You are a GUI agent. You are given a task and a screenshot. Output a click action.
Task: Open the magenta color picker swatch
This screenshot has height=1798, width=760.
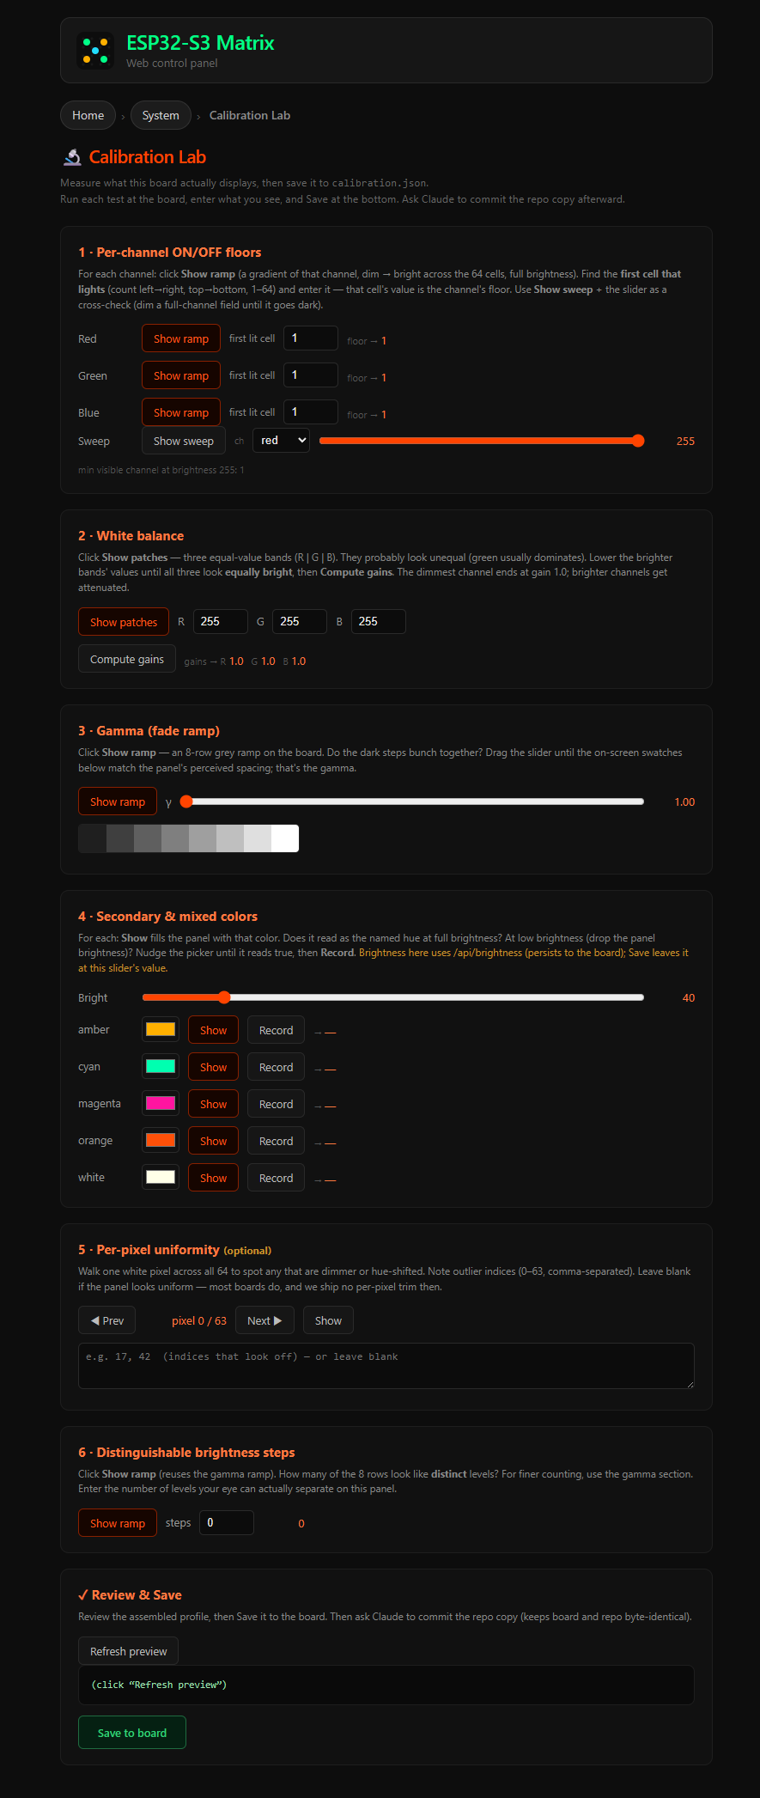pyautogui.click(x=161, y=1103)
